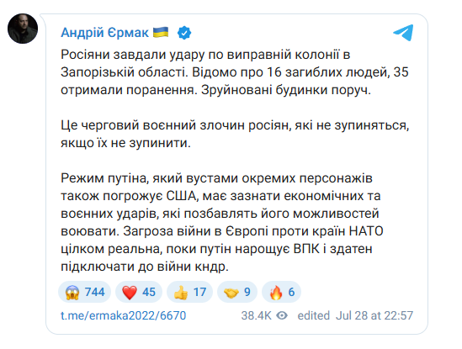This screenshot has height=349, width=462.
Task: Click the screaming face emoji icon
Action: pyautogui.click(x=72, y=293)
